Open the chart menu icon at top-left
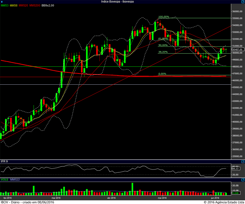The image size is (245, 204). 2,2
